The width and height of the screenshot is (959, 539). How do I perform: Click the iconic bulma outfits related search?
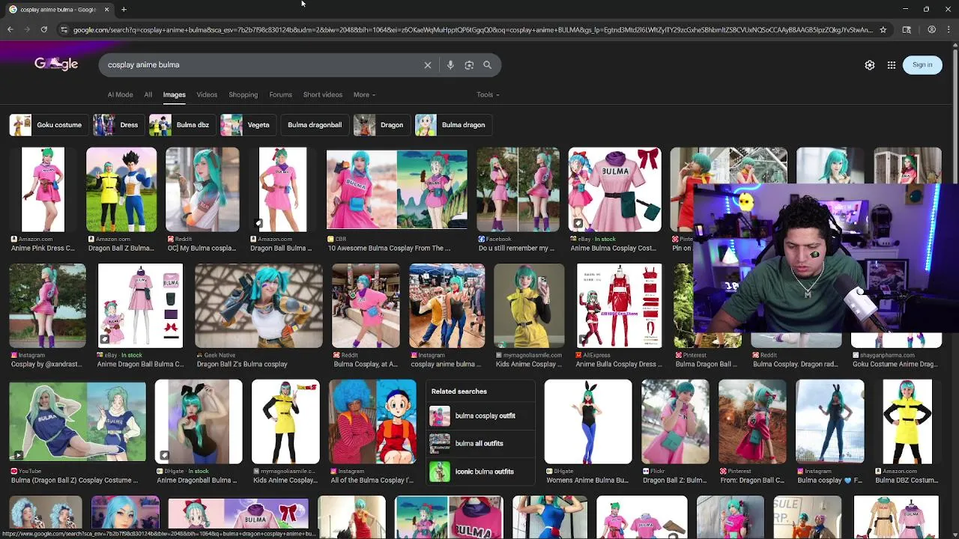coord(481,472)
